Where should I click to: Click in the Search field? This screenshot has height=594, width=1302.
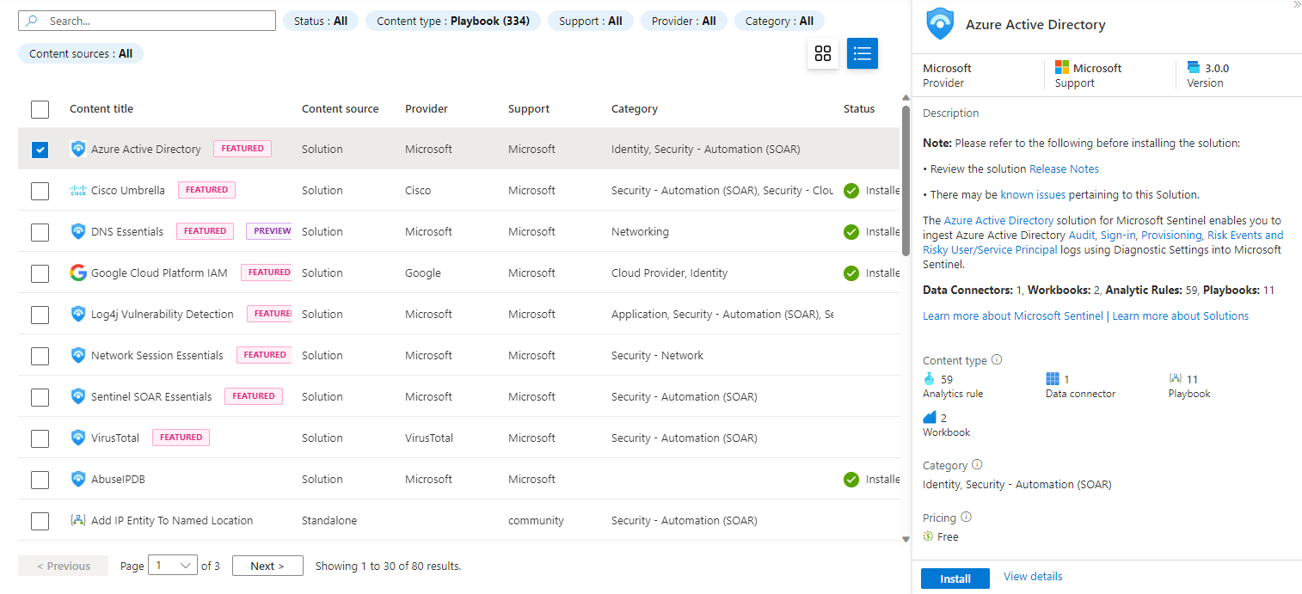[x=147, y=21]
